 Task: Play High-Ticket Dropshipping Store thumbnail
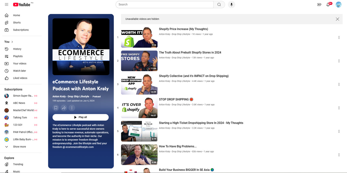click(139, 131)
